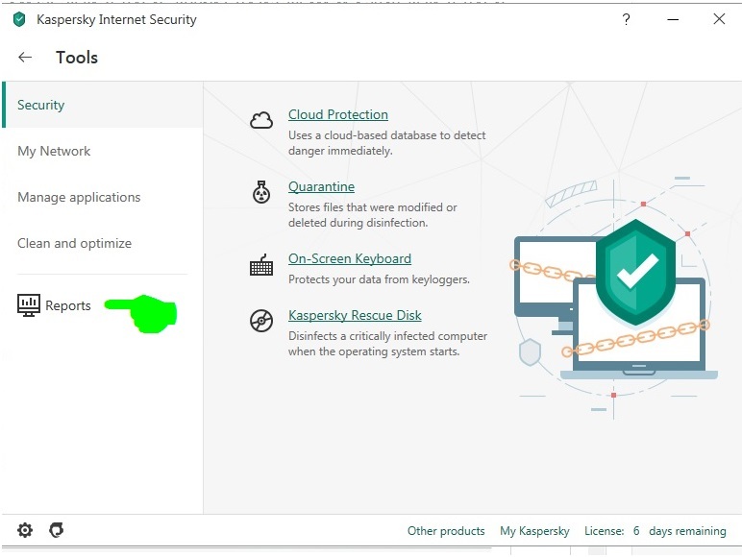Select the Security tab in sidebar
The width and height of the screenshot is (742, 557).
click(x=41, y=105)
